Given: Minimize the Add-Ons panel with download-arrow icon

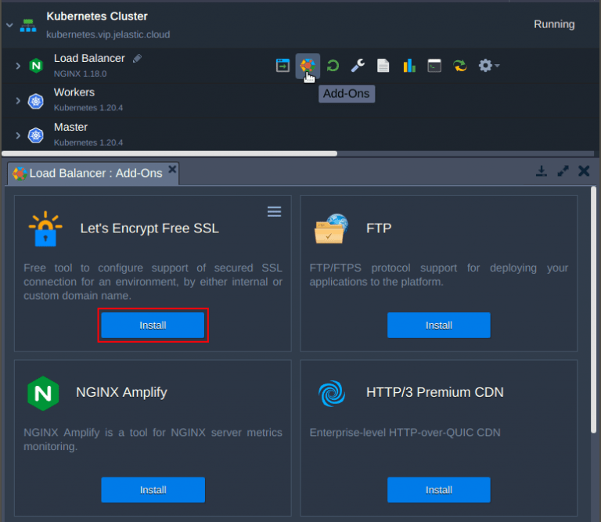Looking at the screenshot, I should click(542, 171).
